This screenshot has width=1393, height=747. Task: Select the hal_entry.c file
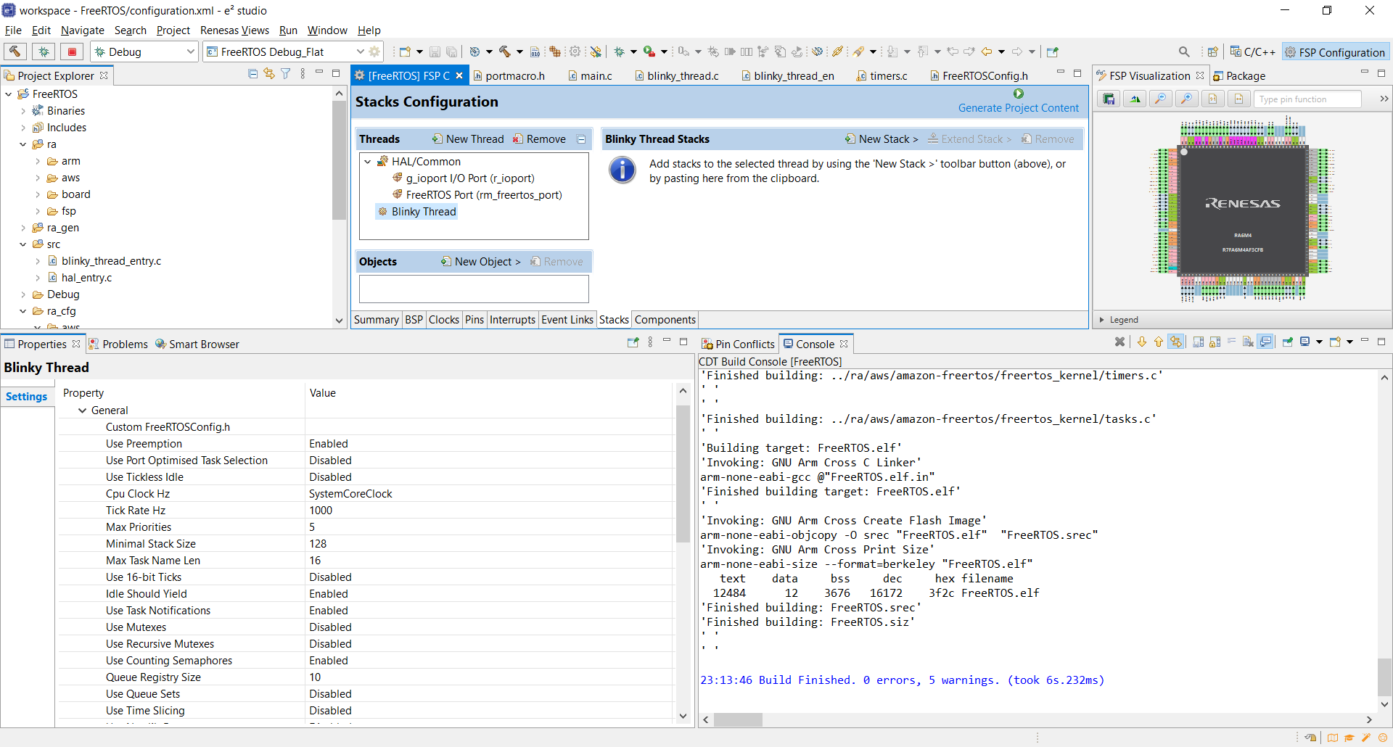tap(86, 278)
